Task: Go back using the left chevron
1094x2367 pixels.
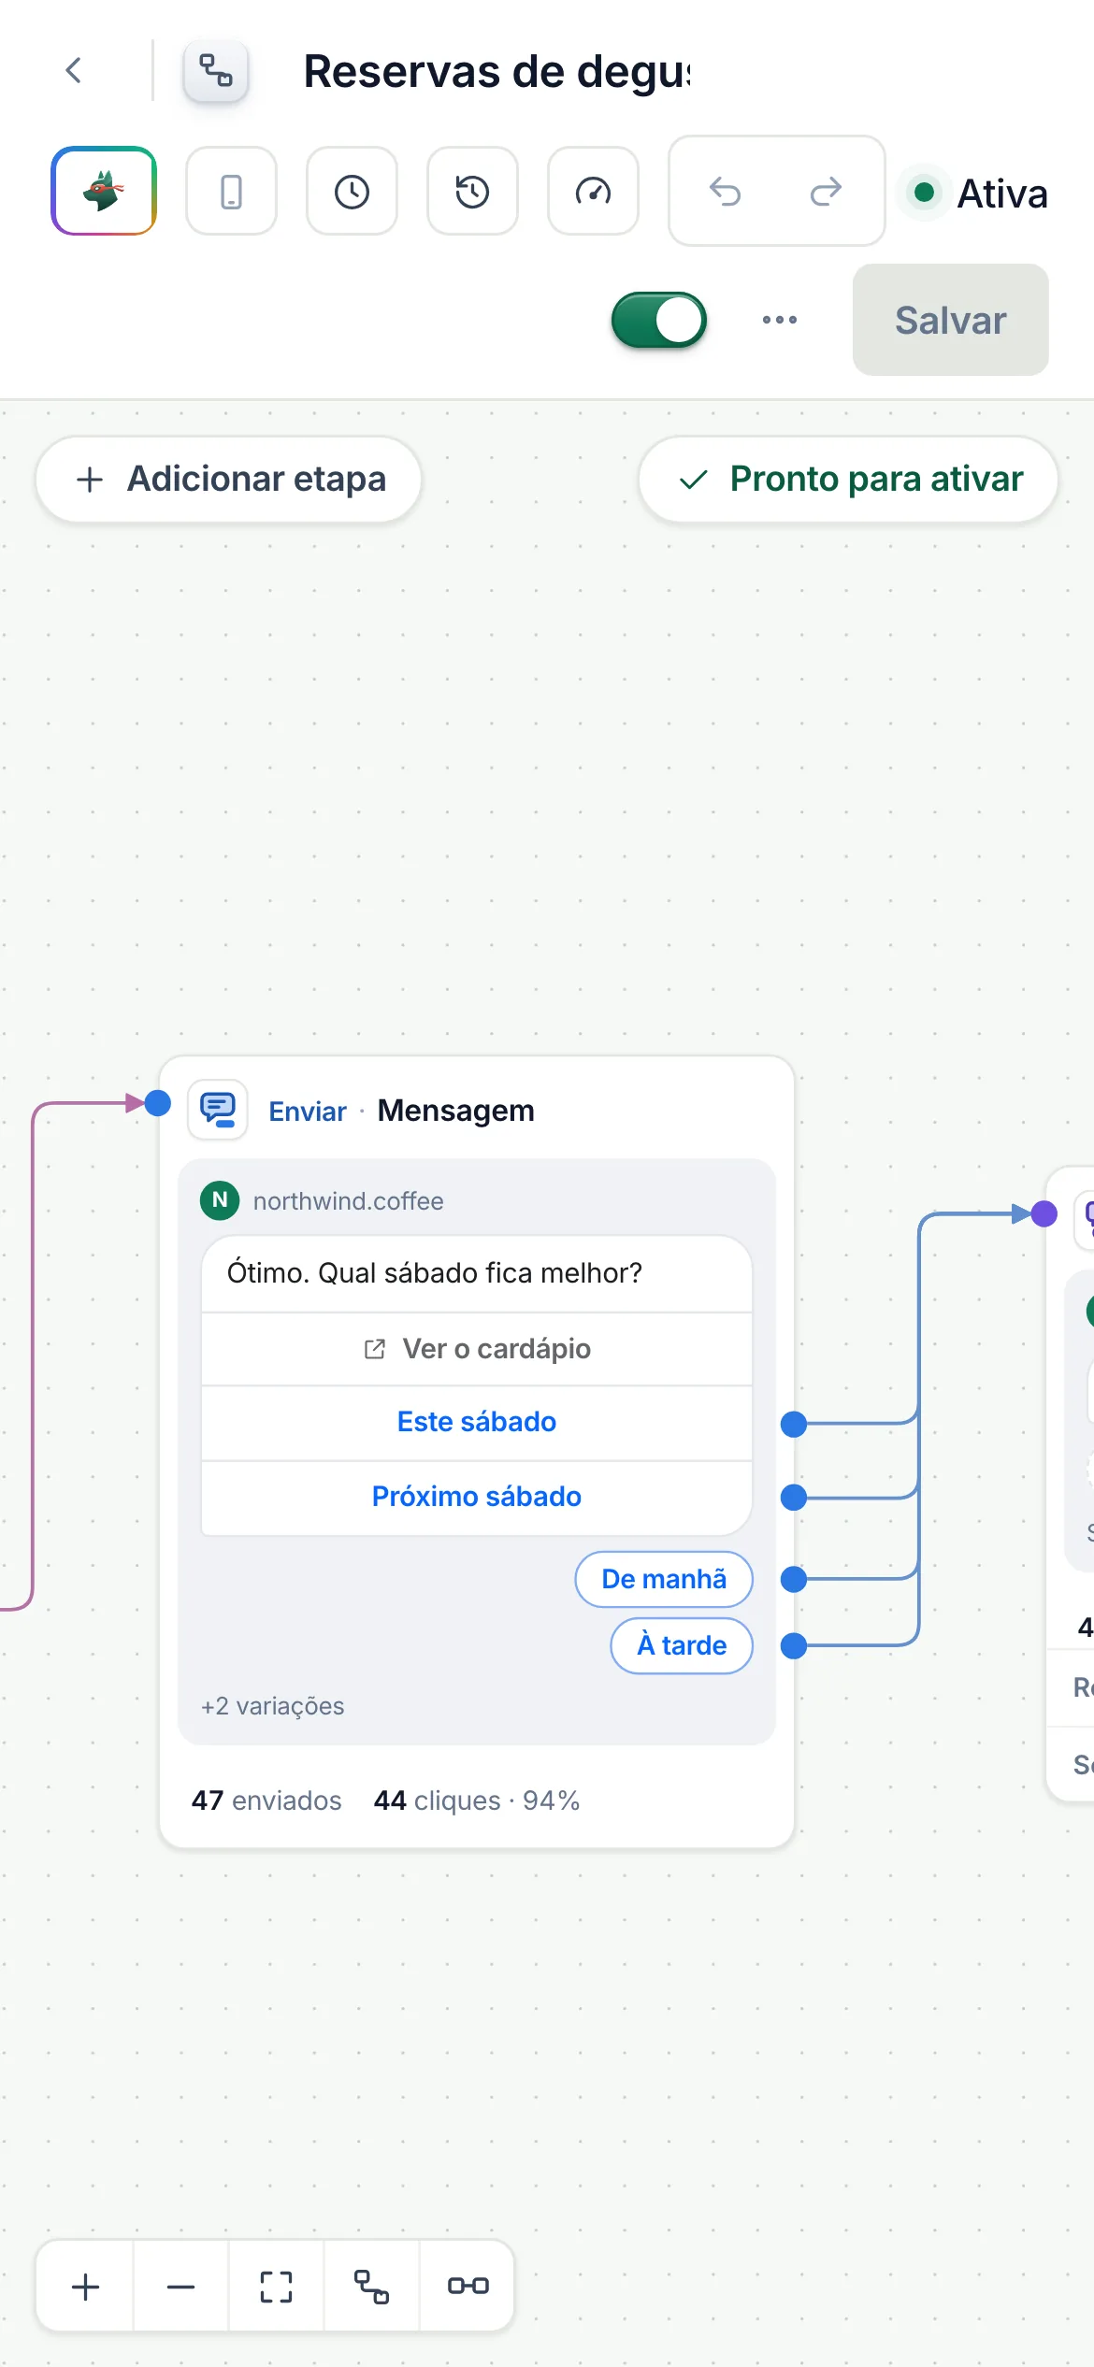Action: [74, 70]
